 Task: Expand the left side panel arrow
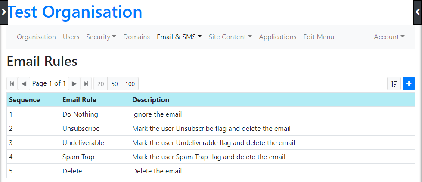point(4,12)
